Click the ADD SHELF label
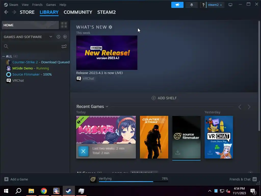The image size is (261, 196). coord(167,98)
